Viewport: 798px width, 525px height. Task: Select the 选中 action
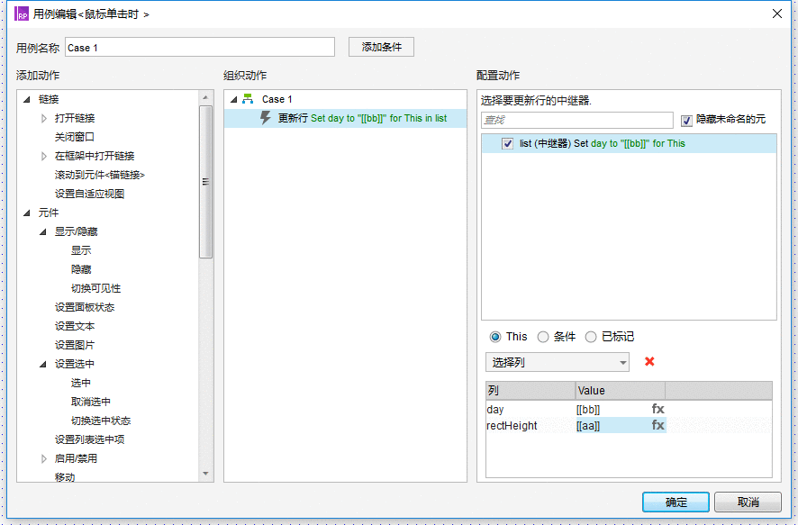point(81,383)
